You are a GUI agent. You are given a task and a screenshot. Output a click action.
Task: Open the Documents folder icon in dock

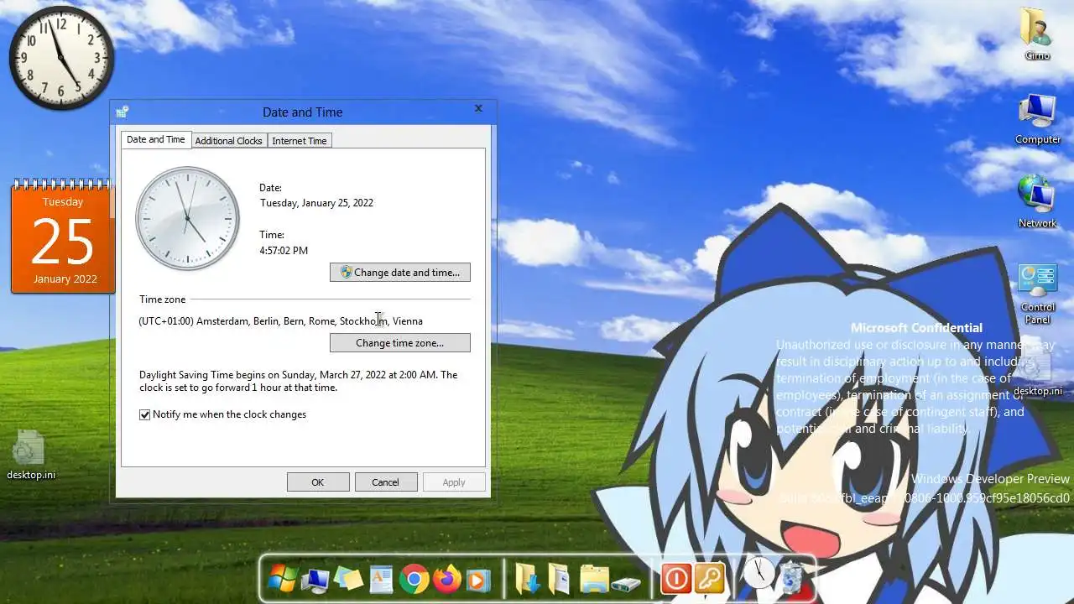pyautogui.click(x=559, y=579)
